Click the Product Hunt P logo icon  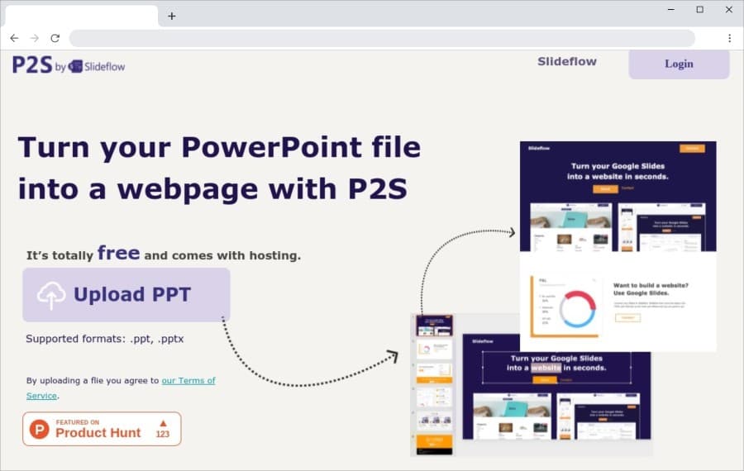click(40, 429)
